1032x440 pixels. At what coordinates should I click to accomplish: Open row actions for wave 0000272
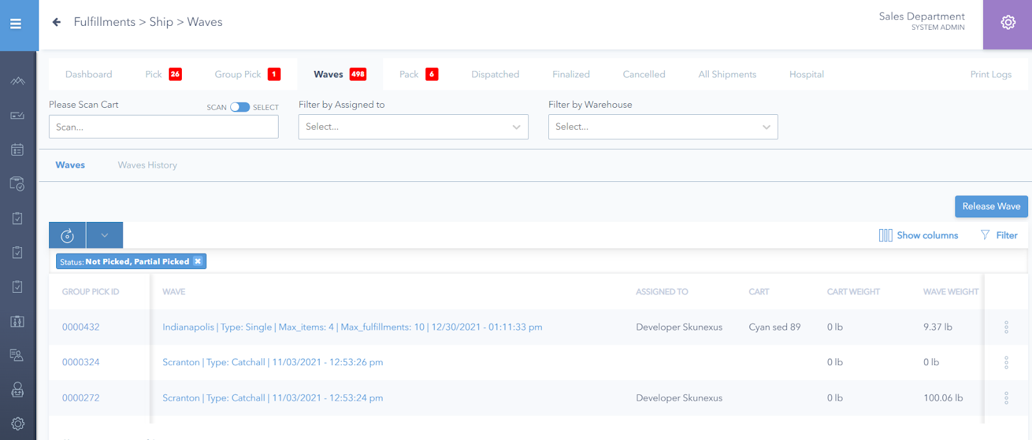click(1006, 398)
